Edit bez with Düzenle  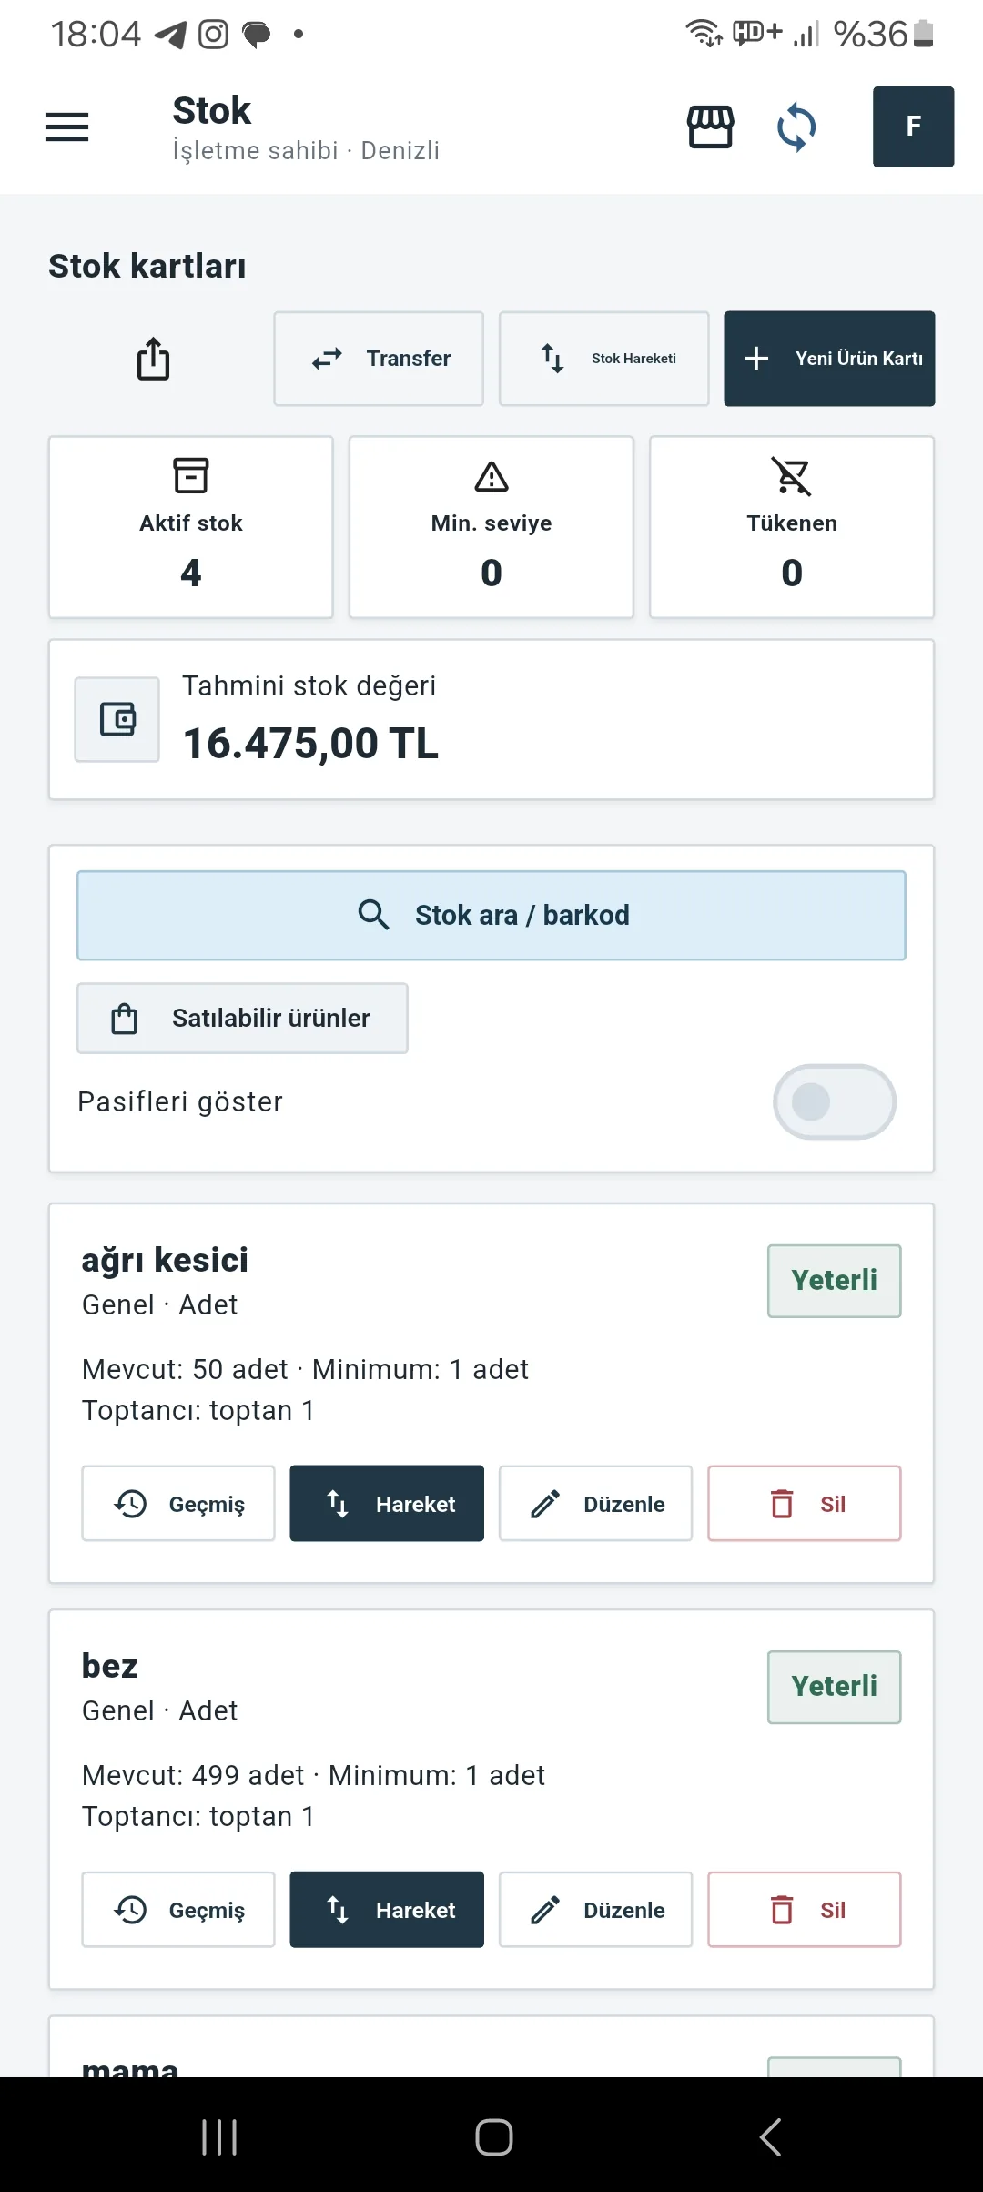click(x=595, y=1909)
